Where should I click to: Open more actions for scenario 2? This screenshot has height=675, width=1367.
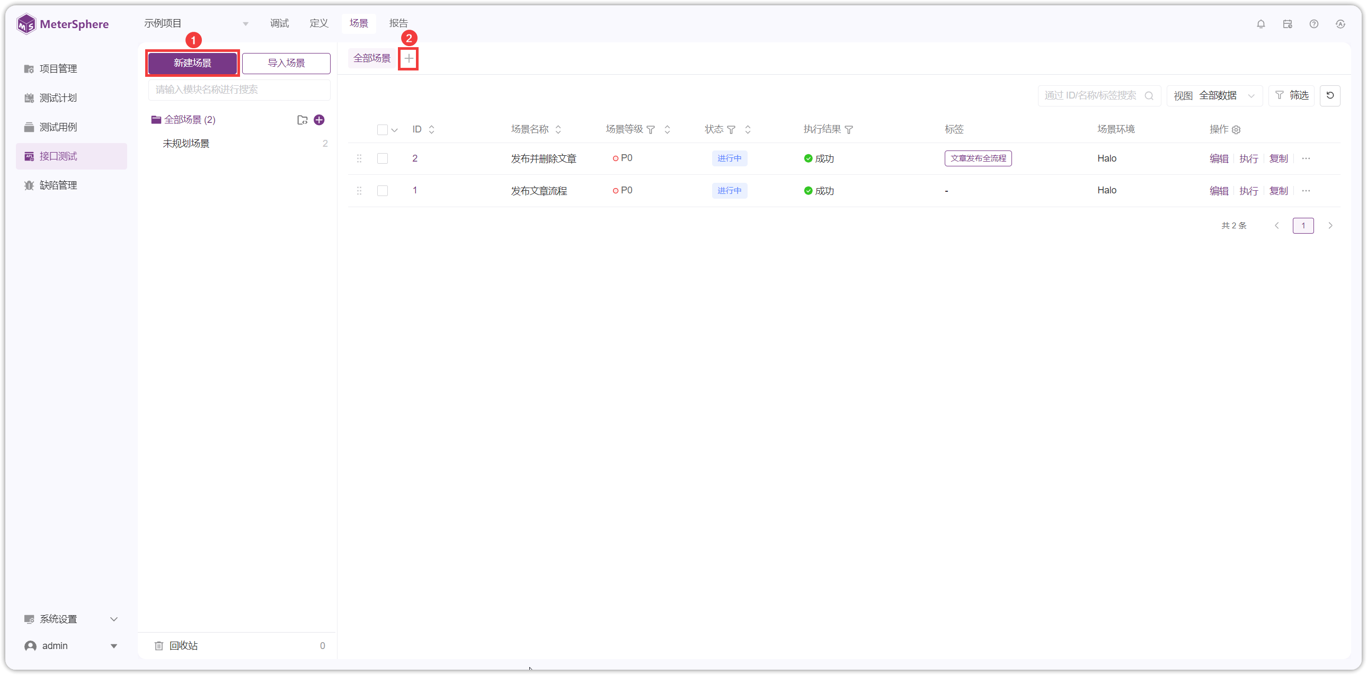(x=1306, y=158)
